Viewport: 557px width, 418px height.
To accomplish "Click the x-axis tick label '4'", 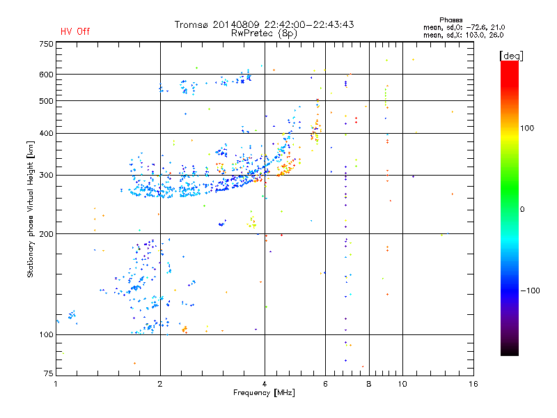I will (265, 384).
